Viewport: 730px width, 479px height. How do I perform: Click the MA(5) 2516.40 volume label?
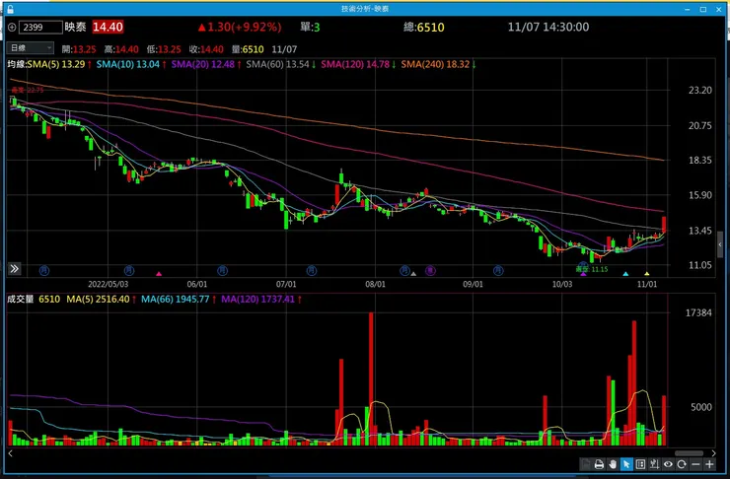(x=98, y=299)
